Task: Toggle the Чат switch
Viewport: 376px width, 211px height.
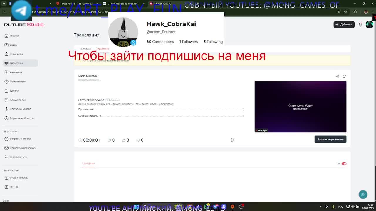Action: tap(344, 164)
